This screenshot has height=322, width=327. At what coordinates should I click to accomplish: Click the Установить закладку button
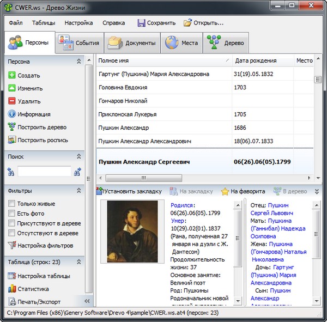[x=129, y=191]
